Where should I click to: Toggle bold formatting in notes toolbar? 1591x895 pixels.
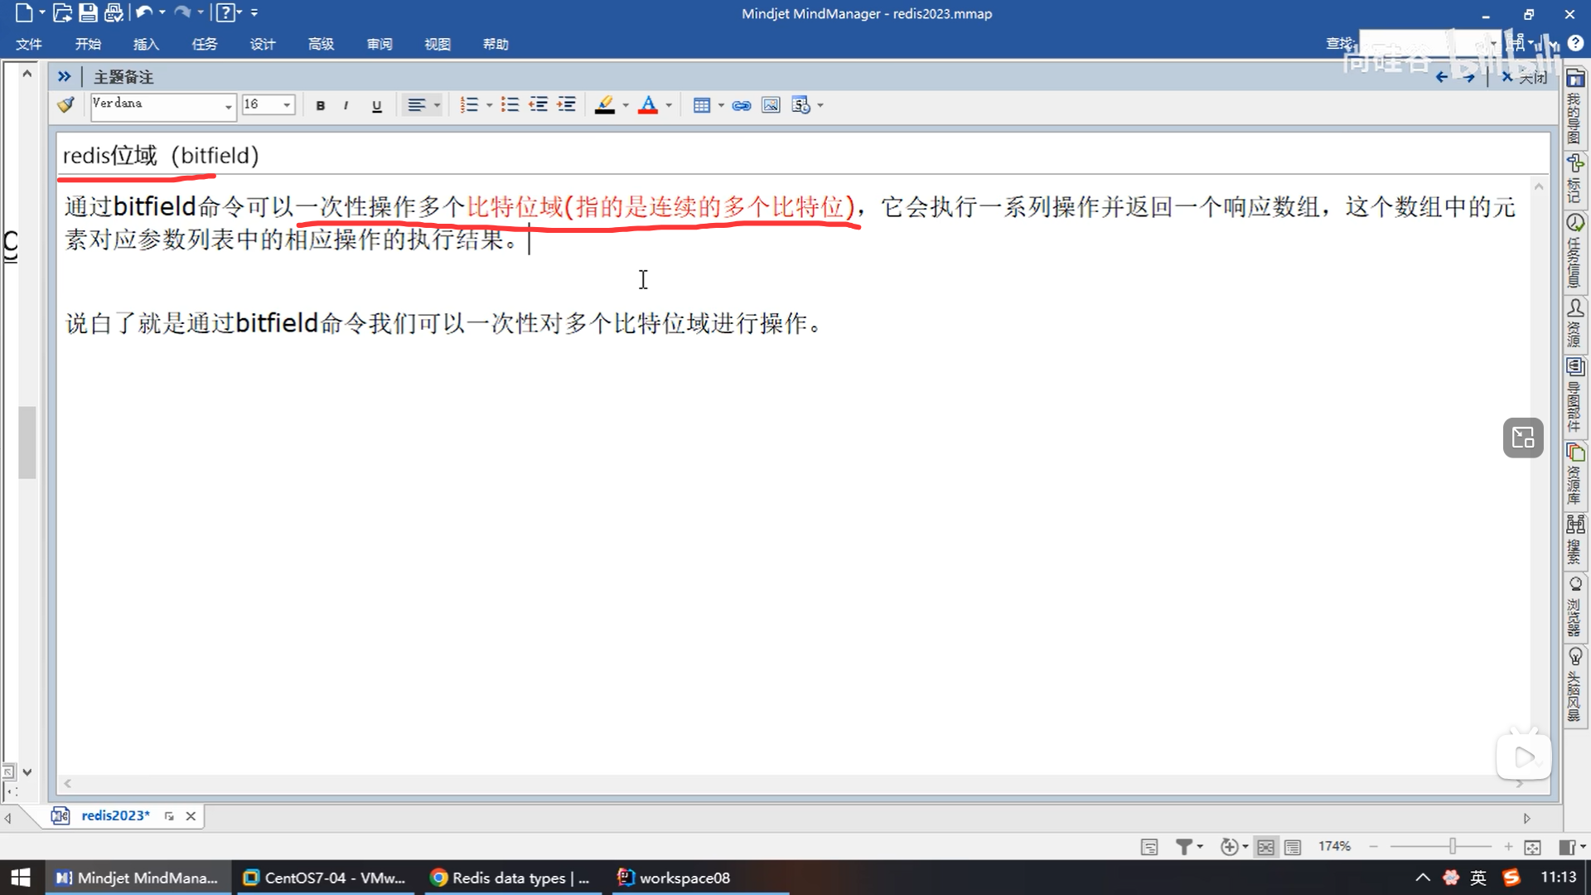point(321,105)
